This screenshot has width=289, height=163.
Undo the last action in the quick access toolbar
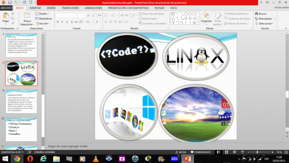[16, 3]
